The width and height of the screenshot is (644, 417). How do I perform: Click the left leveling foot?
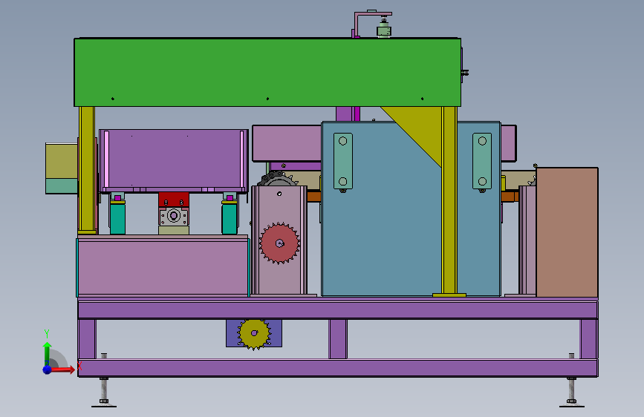click(x=104, y=392)
